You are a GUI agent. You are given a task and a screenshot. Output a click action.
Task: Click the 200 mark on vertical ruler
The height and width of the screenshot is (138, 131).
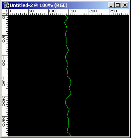coord(4,102)
